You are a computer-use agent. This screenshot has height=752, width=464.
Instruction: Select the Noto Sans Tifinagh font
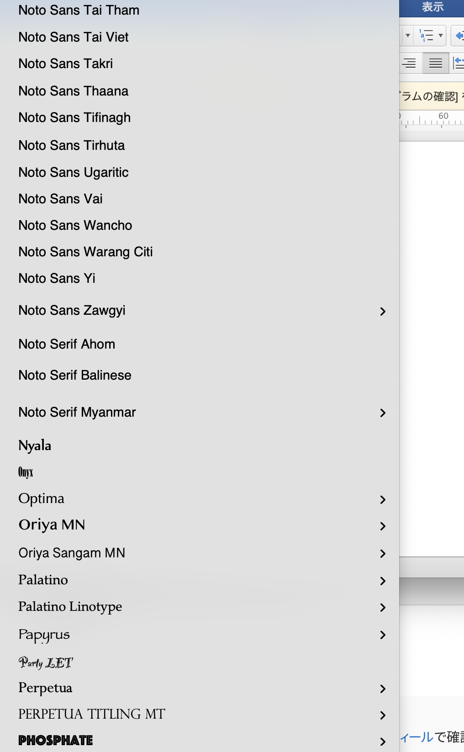[x=74, y=118]
